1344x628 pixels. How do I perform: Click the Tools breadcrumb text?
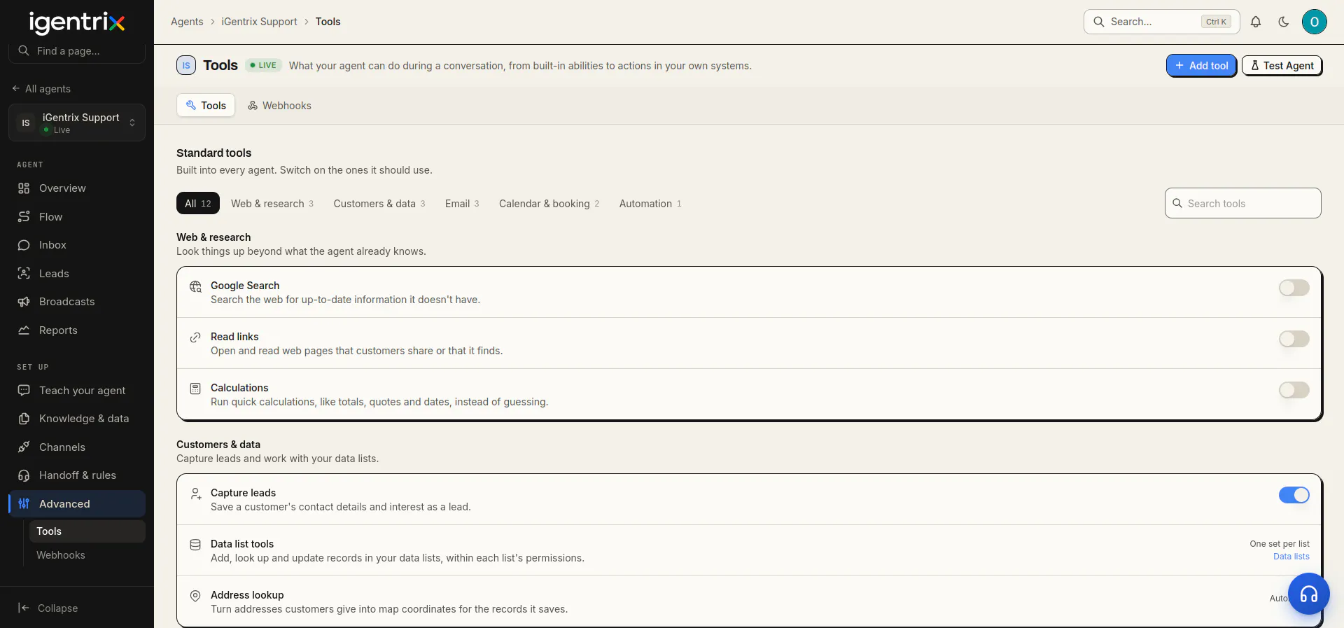pyautogui.click(x=328, y=22)
